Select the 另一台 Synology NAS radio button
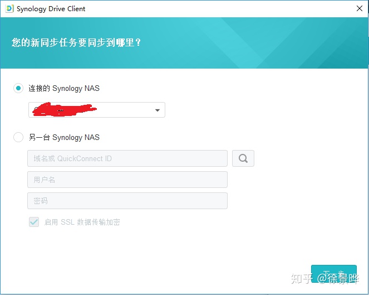 (18, 137)
